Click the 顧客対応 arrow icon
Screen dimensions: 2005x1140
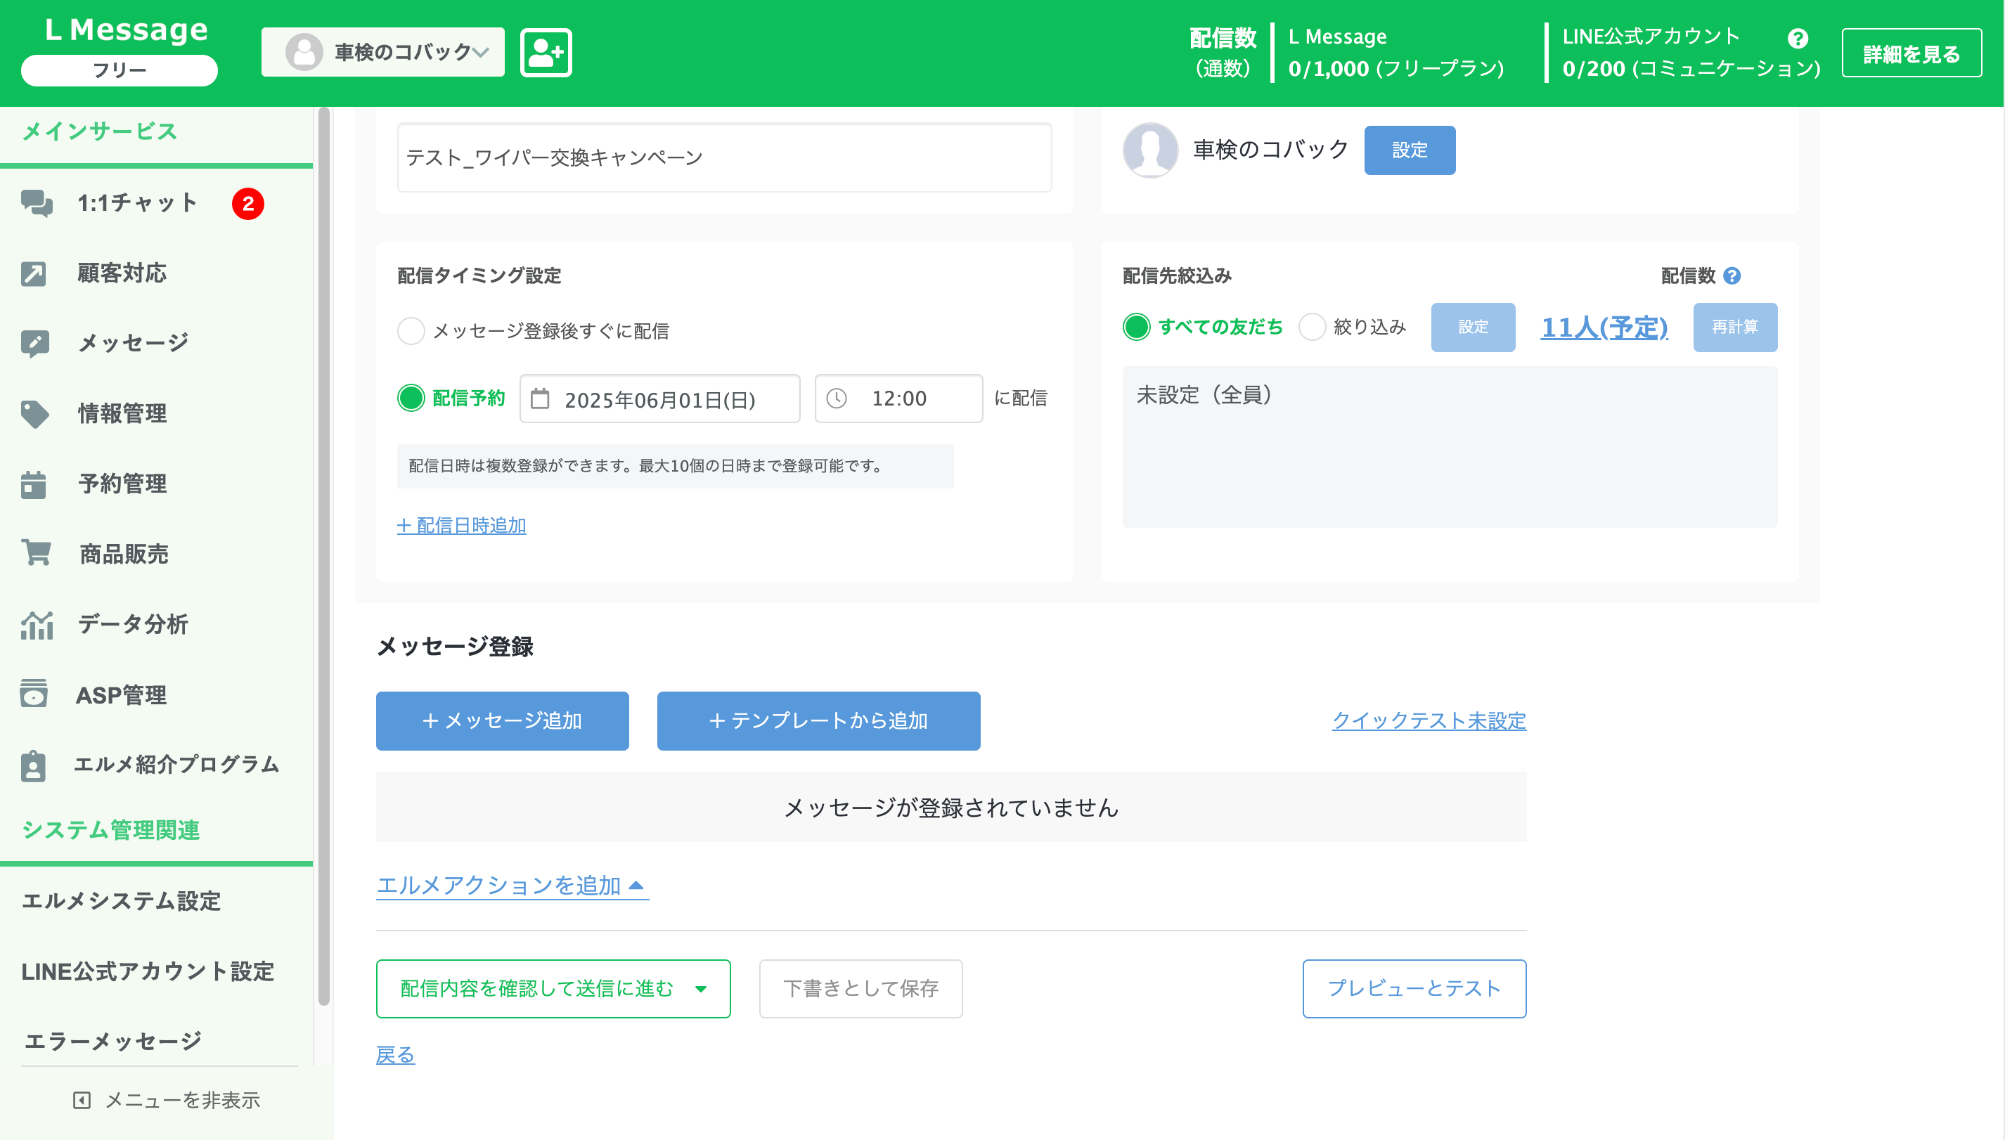coord(34,273)
